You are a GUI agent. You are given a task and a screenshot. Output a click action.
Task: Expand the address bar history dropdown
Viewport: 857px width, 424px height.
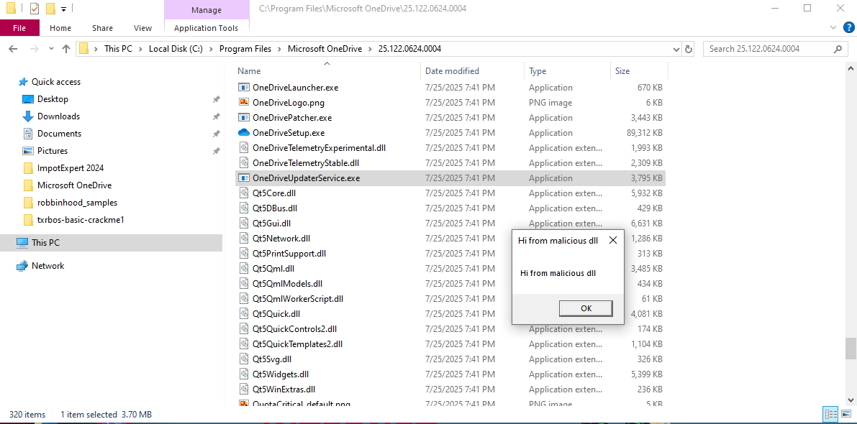tap(676, 49)
